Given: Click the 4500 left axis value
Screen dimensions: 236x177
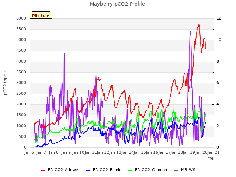Looking at the screenshot, I should click(21, 51).
